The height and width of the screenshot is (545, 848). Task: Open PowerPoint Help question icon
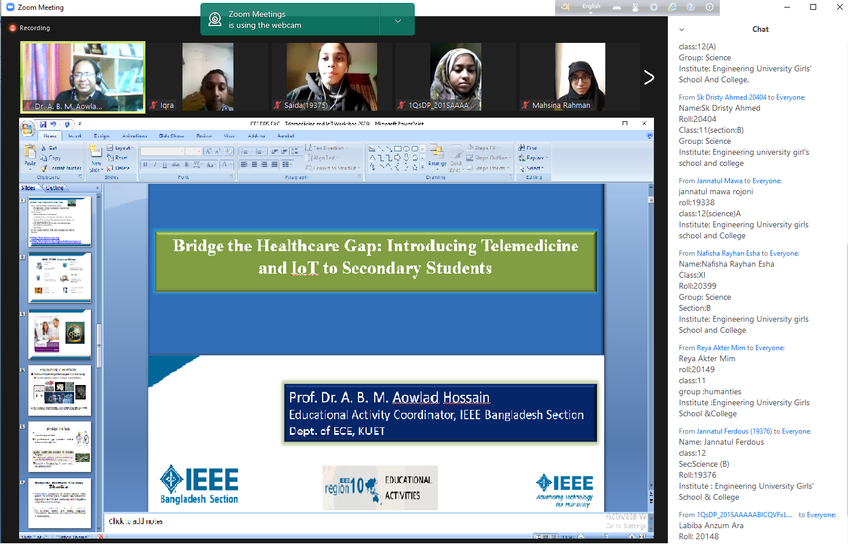tap(649, 136)
